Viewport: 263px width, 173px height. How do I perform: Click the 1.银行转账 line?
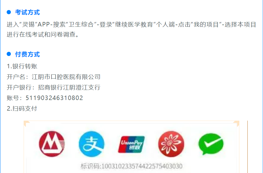(x=22, y=66)
